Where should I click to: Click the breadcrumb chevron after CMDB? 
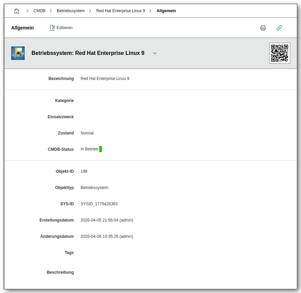pos(51,11)
